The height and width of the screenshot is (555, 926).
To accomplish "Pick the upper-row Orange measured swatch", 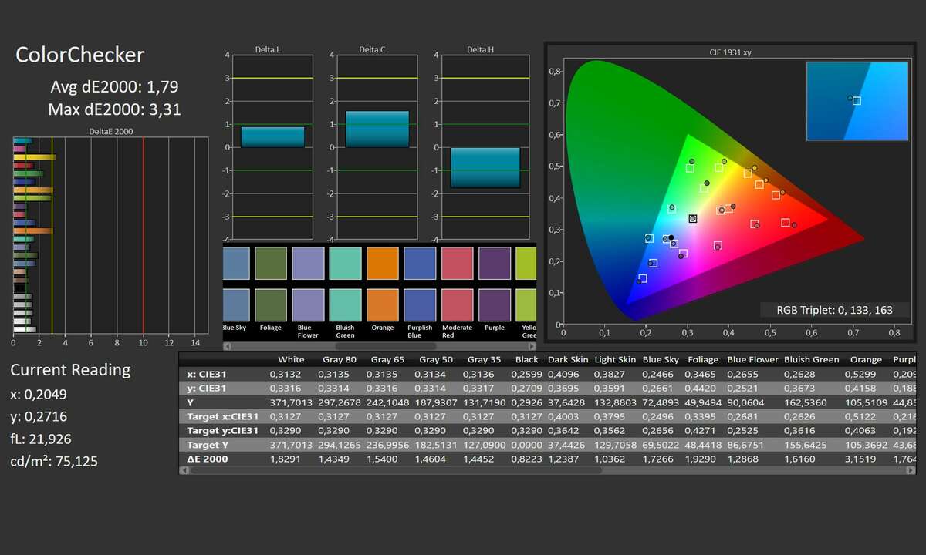I will point(381,263).
